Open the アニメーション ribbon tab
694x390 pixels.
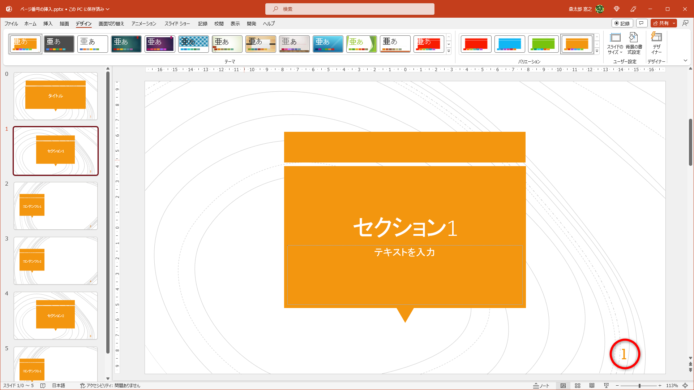coord(143,23)
